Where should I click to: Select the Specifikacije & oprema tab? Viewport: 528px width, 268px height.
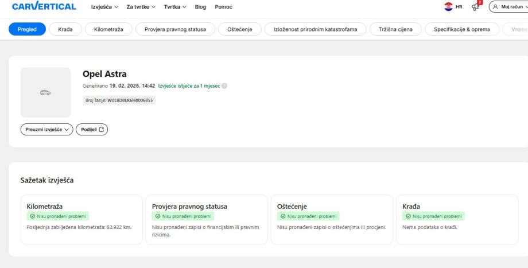[461, 29]
